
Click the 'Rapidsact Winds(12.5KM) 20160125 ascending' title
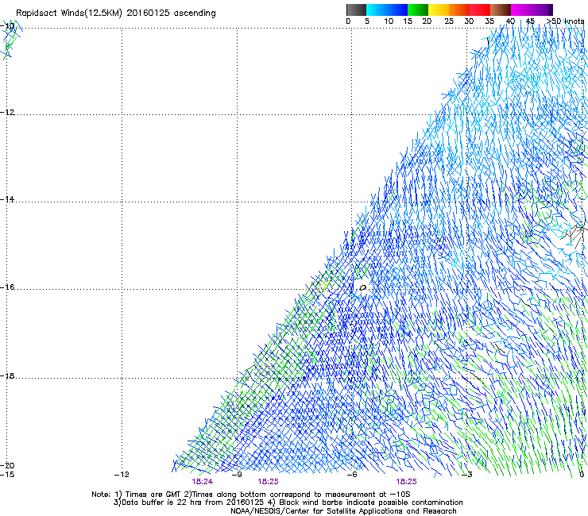pos(116,13)
